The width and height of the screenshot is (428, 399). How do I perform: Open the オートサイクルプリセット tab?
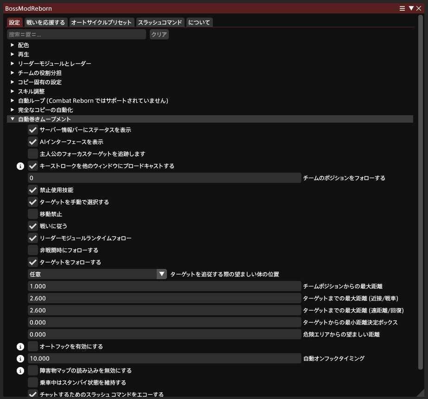point(101,22)
